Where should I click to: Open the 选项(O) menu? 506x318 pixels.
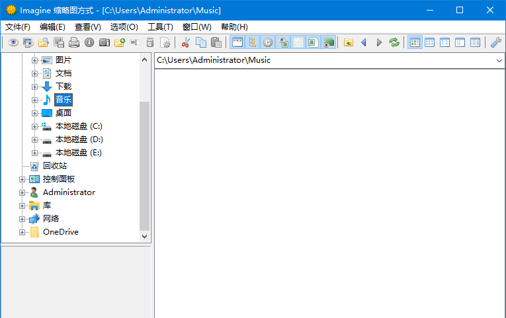(124, 26)
